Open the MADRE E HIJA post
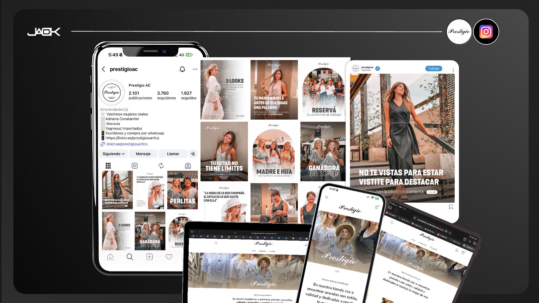539x303 pixels. 274,151
